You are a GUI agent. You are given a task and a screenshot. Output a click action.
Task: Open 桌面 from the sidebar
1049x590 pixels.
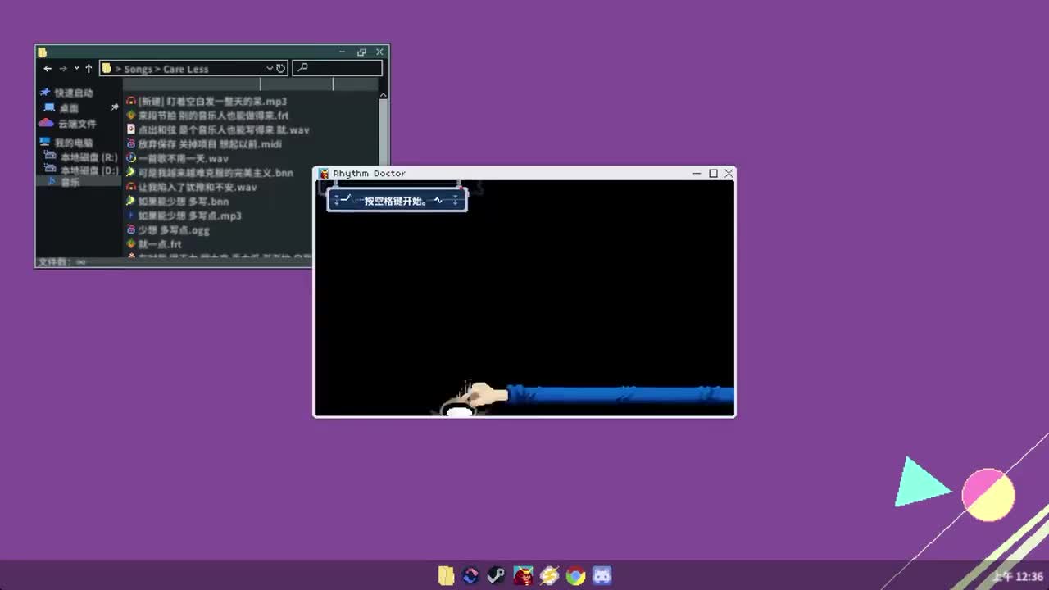click(69, 108)
